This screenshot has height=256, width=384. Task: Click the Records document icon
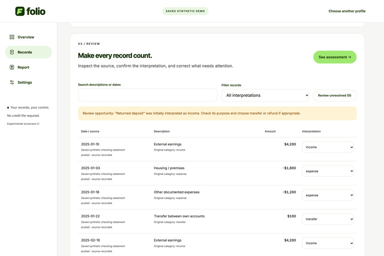coord(12,52)
